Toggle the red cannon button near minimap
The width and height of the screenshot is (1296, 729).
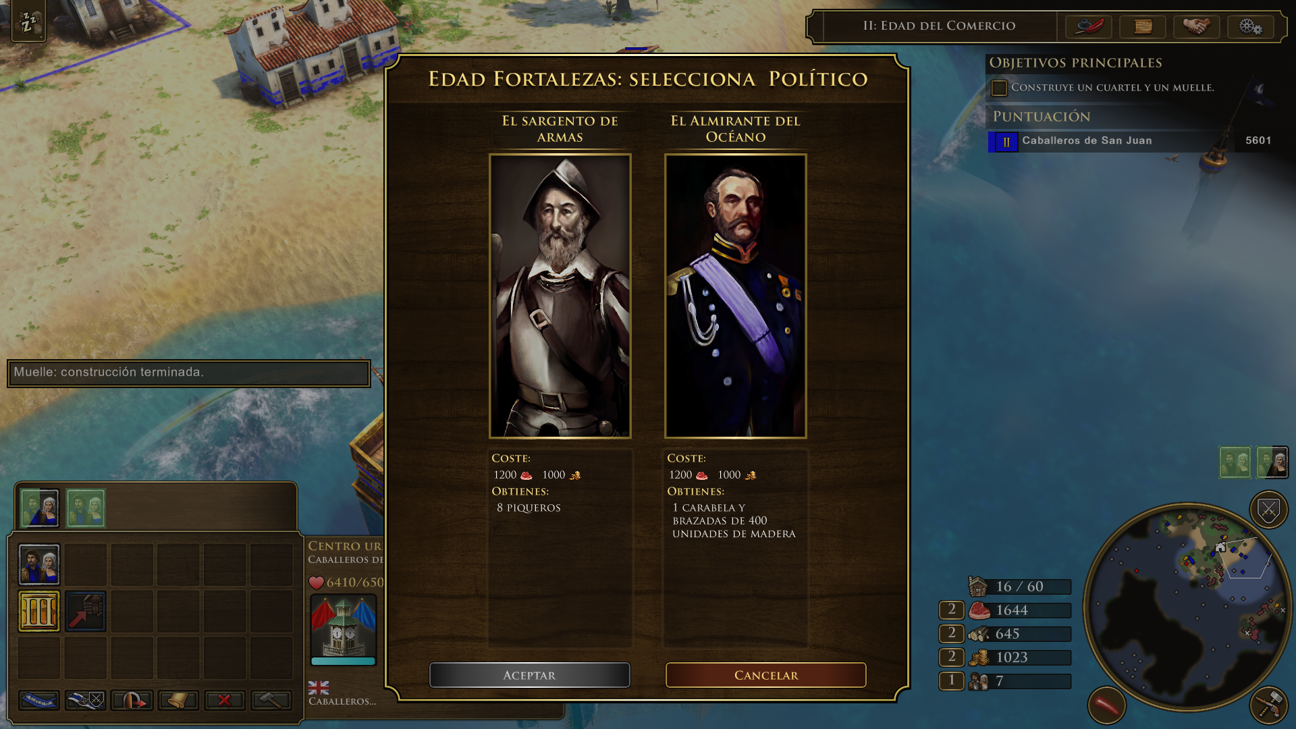click(x=1106, y=705)
